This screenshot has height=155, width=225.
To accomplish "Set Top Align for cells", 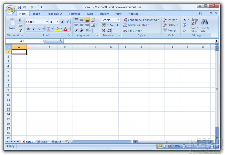I will tap(76, 20).
